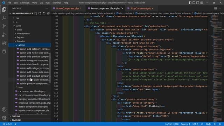This screenshot has height=126, width=224.
Task: Split the editor right
Action: tap(216, 8)
